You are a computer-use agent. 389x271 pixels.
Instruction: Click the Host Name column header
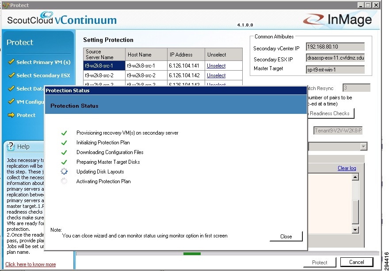coord(146,54)
